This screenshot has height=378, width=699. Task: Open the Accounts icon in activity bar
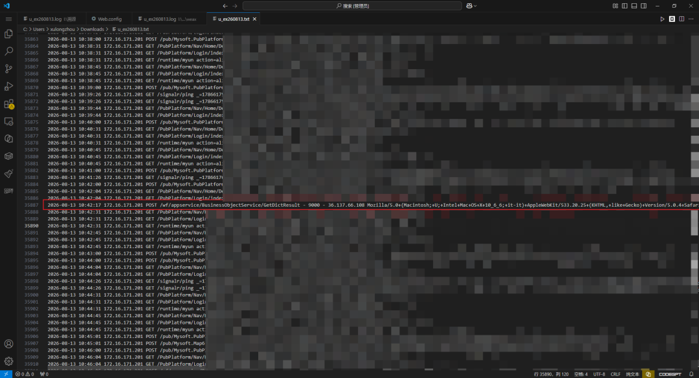[x=8, y=344]
